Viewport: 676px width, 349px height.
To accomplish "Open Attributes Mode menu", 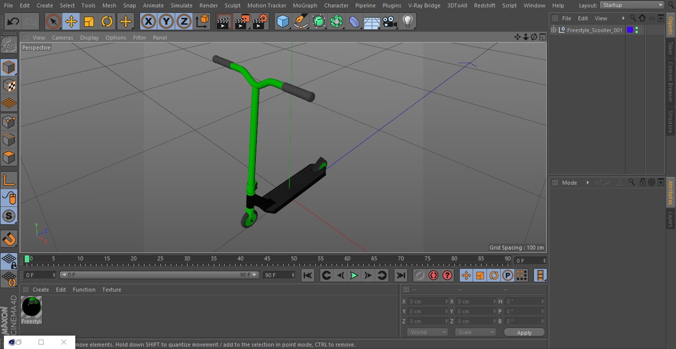I will tap(570, 183).
